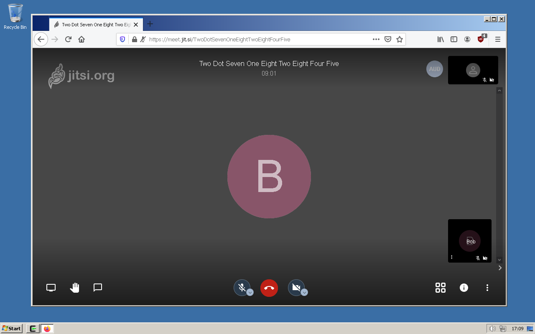535x334 pixels.
Task: Open page actions three-dot menu
Action: pyautogui.click(x=376, y=39)
